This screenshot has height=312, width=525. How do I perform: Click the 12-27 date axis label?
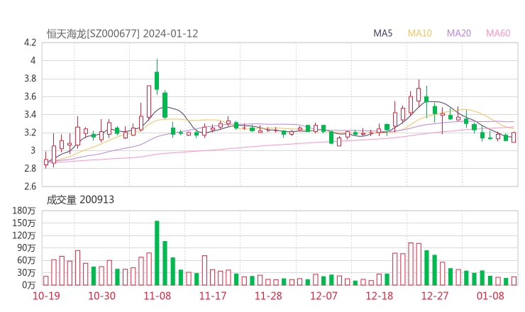[x=435, y=296]
